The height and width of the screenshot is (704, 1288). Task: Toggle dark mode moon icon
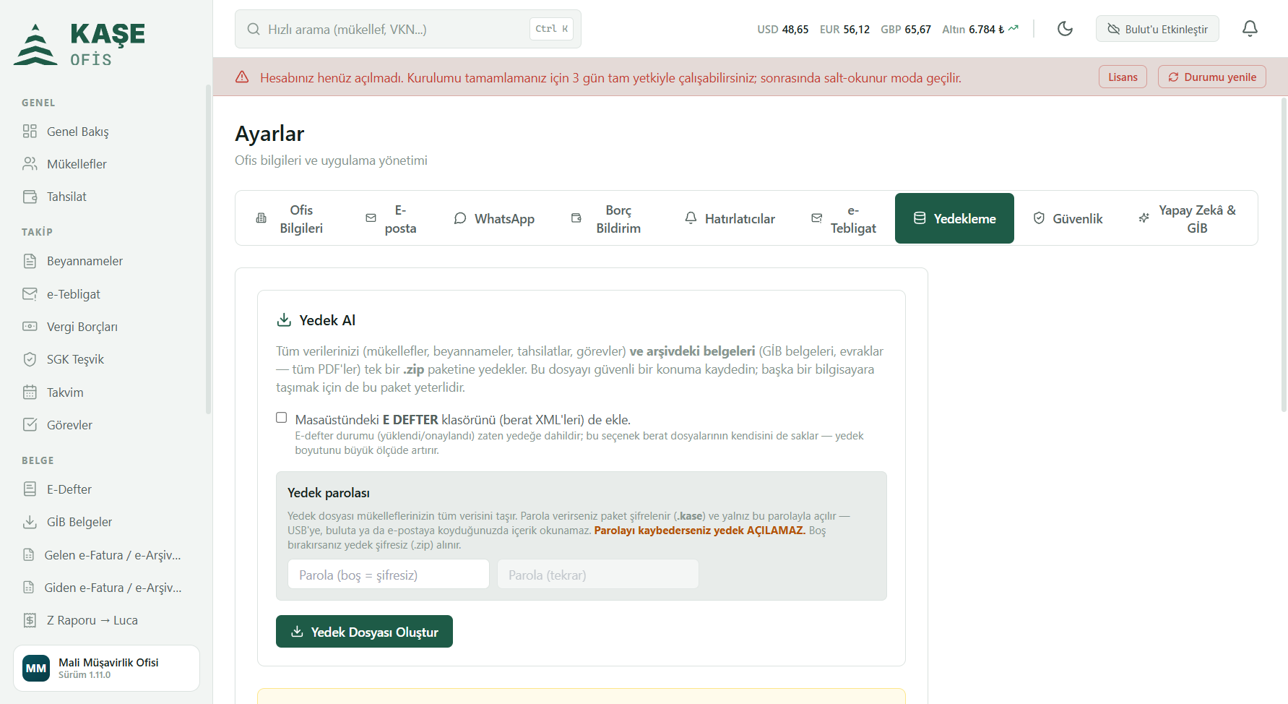[1065, 29]
